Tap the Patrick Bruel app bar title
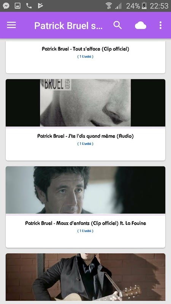The height and width of the screenshot is (304, 171). 68,25
